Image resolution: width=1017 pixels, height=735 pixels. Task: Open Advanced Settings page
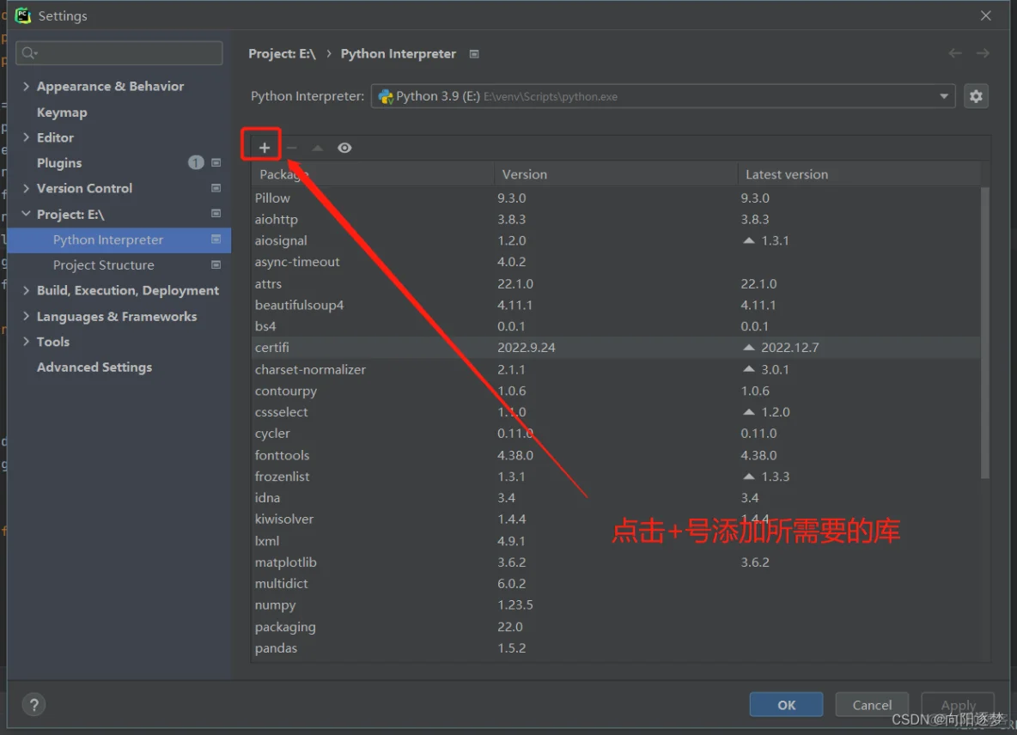[94, 367]
